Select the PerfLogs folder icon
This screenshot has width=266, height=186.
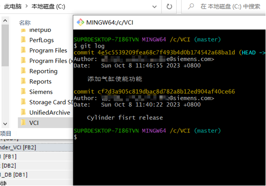click(23, 40)
